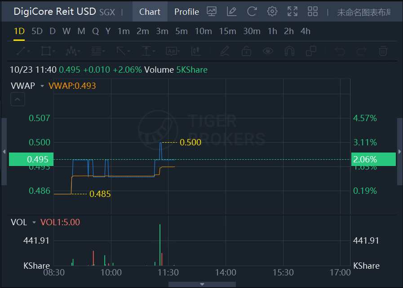Select the arrow annotation tool
The height and width of the screenshot is (288, 403).
pos(121,51)
